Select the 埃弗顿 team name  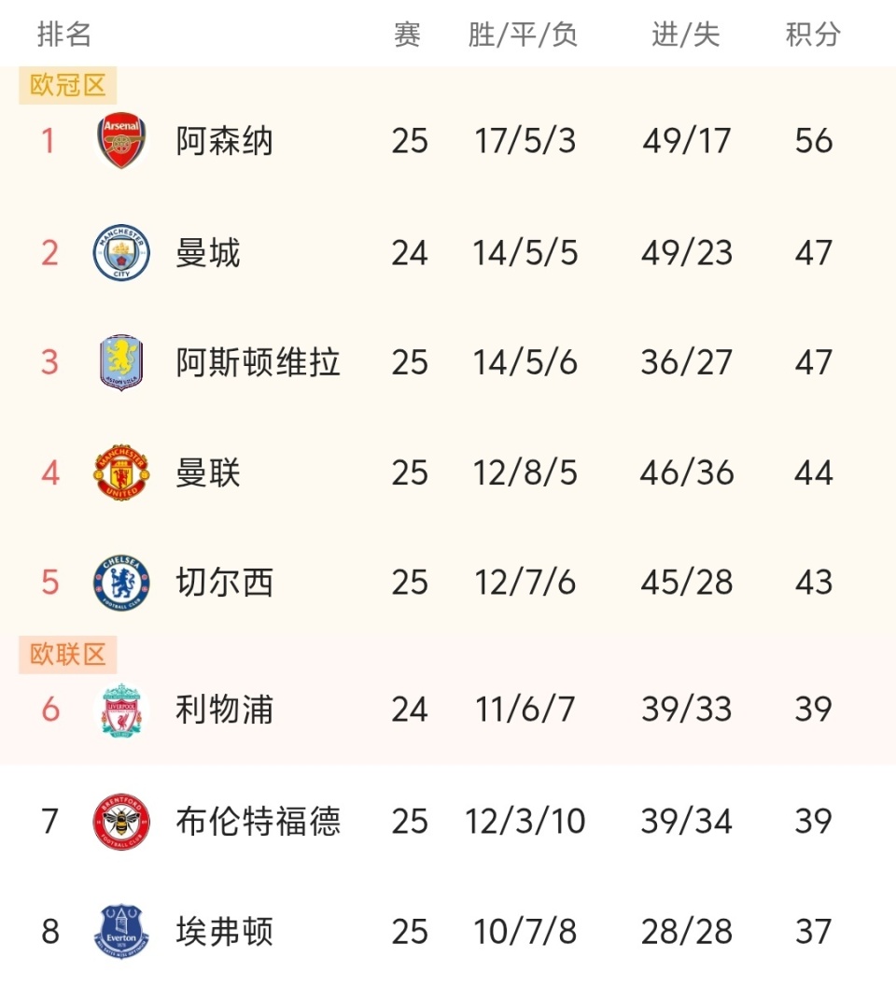(224, 931)
